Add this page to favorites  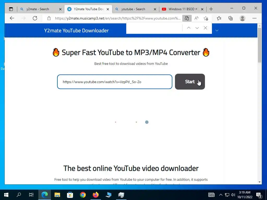coord(206,18)
